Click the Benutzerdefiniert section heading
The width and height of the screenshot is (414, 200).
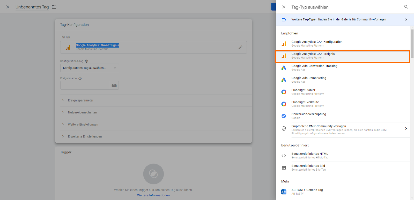pyautogui.click(x=295, y=145)
